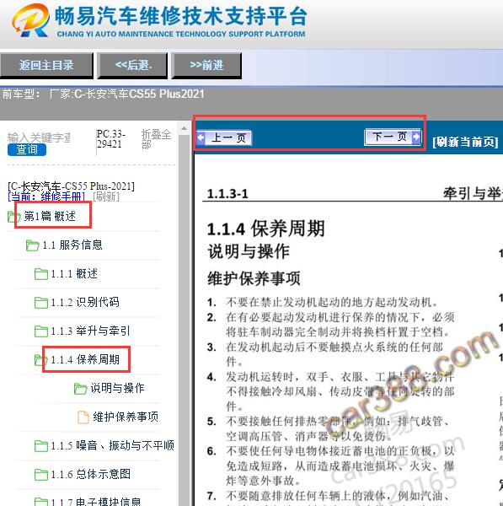Click the 厂家:C-长安汽车CS55 Plus2021 text
Screen dimensions: 503x506
pos(126,94)
